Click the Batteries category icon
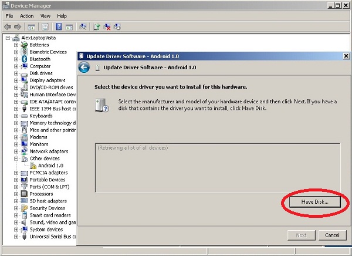Screen dimensions: 352x256 pos(24,45)
